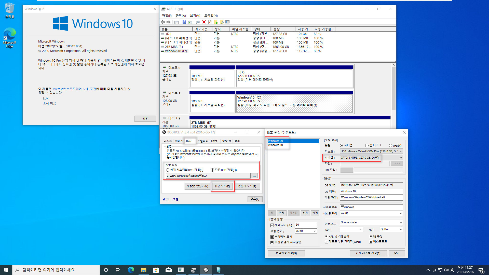Click the checkmark document properties icon
This screenshot has width=489, height=275.
[x=210, y=22]
